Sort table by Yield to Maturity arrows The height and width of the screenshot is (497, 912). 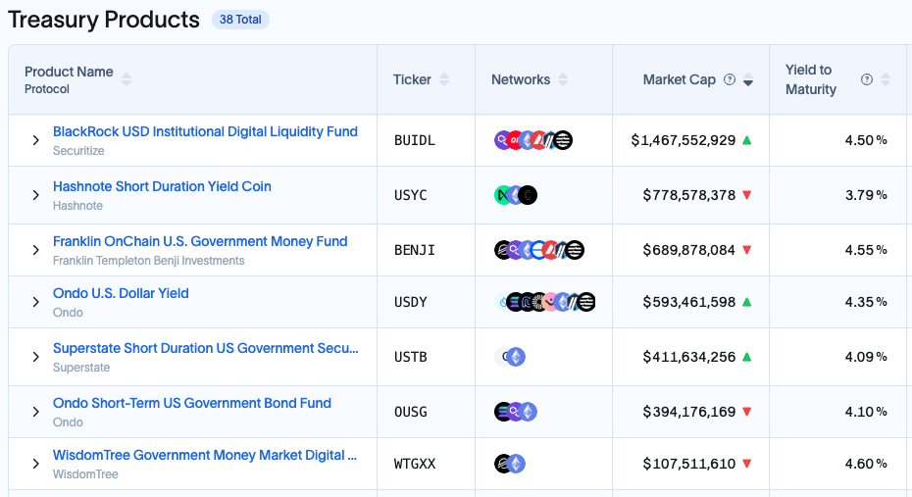[886, 79]
